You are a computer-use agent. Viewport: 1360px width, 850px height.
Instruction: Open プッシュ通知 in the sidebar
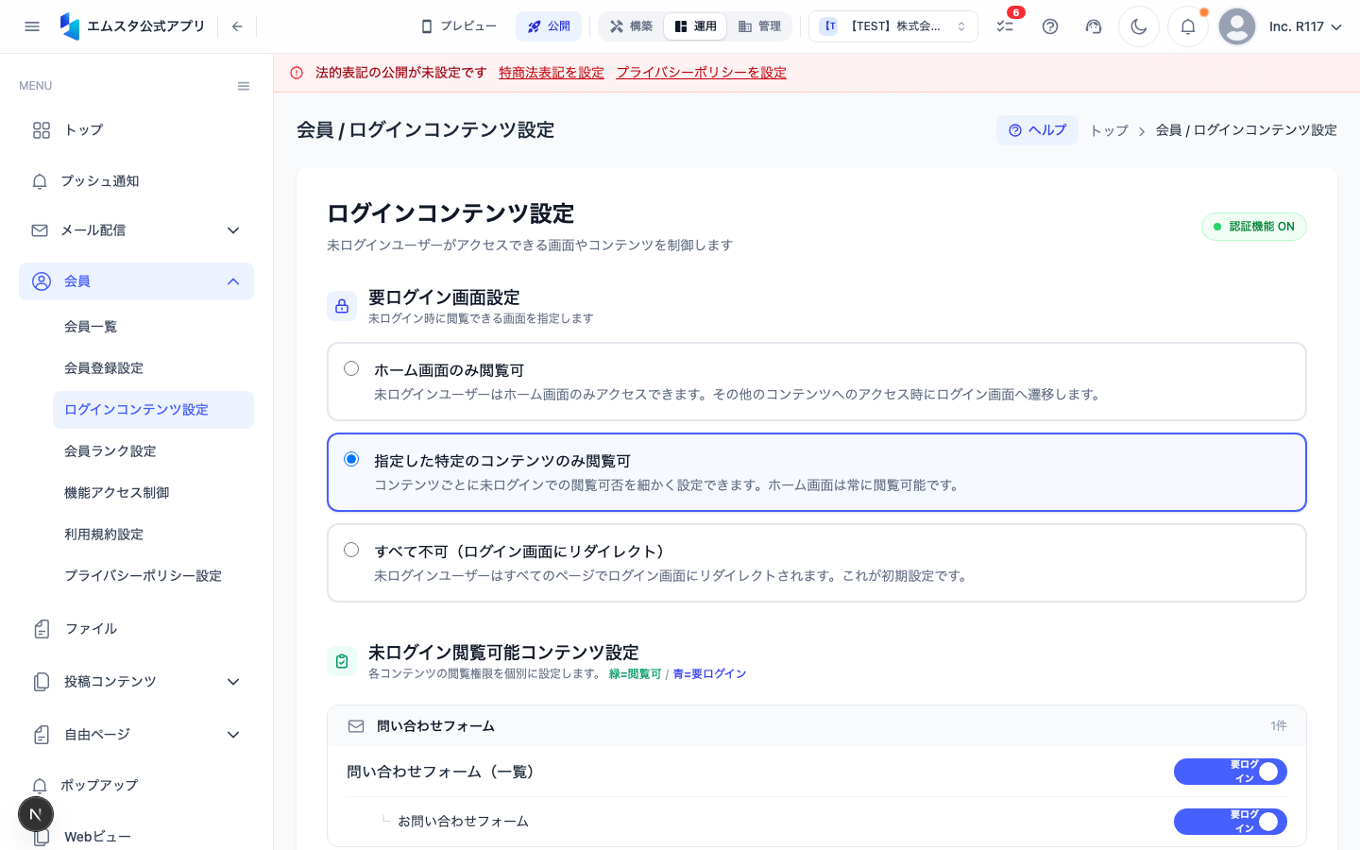(x=136, y=181)
